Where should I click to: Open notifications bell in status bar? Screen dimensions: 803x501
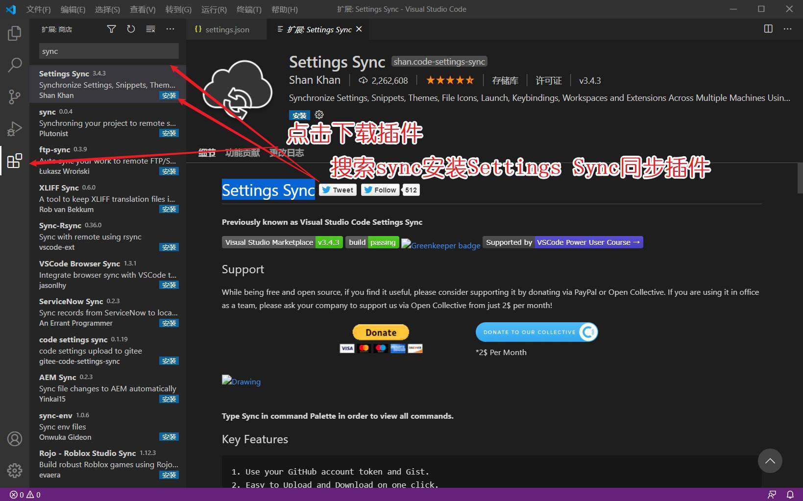tap(790, 495)
